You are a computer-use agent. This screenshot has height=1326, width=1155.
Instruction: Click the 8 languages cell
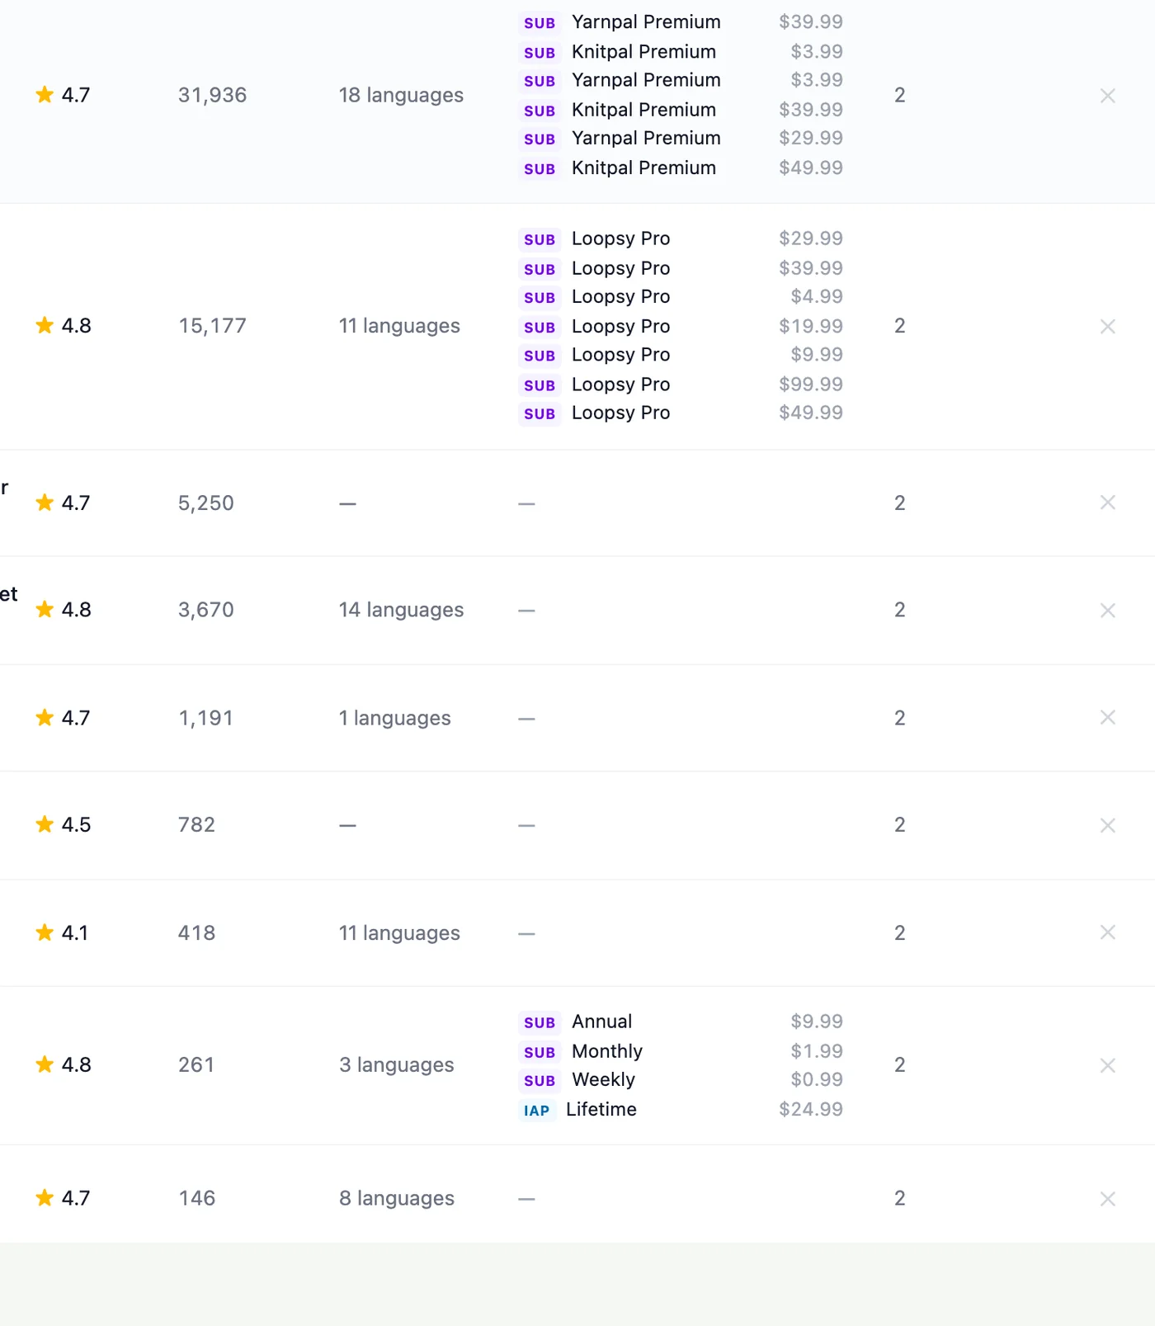point(396,1198)
